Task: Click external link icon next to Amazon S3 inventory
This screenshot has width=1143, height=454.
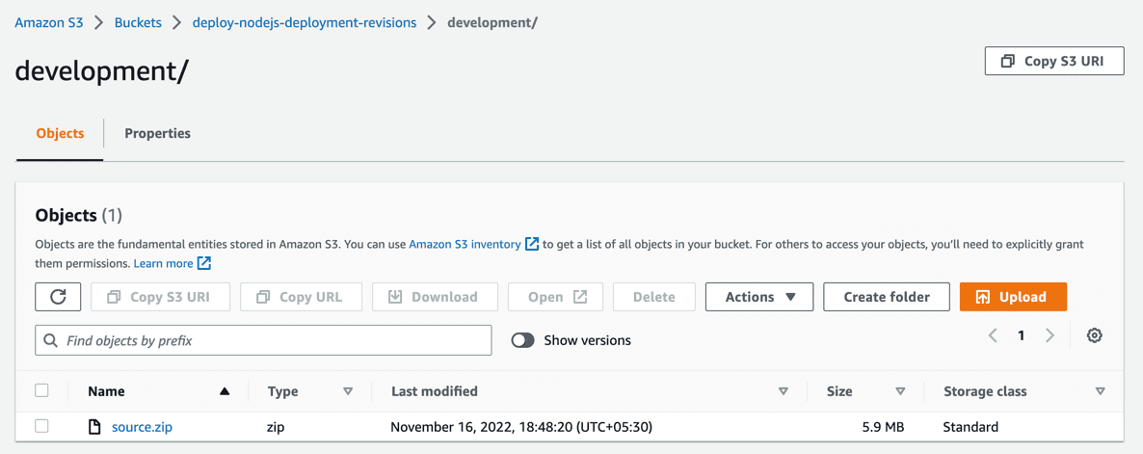Action: click(x=532, y=244)
